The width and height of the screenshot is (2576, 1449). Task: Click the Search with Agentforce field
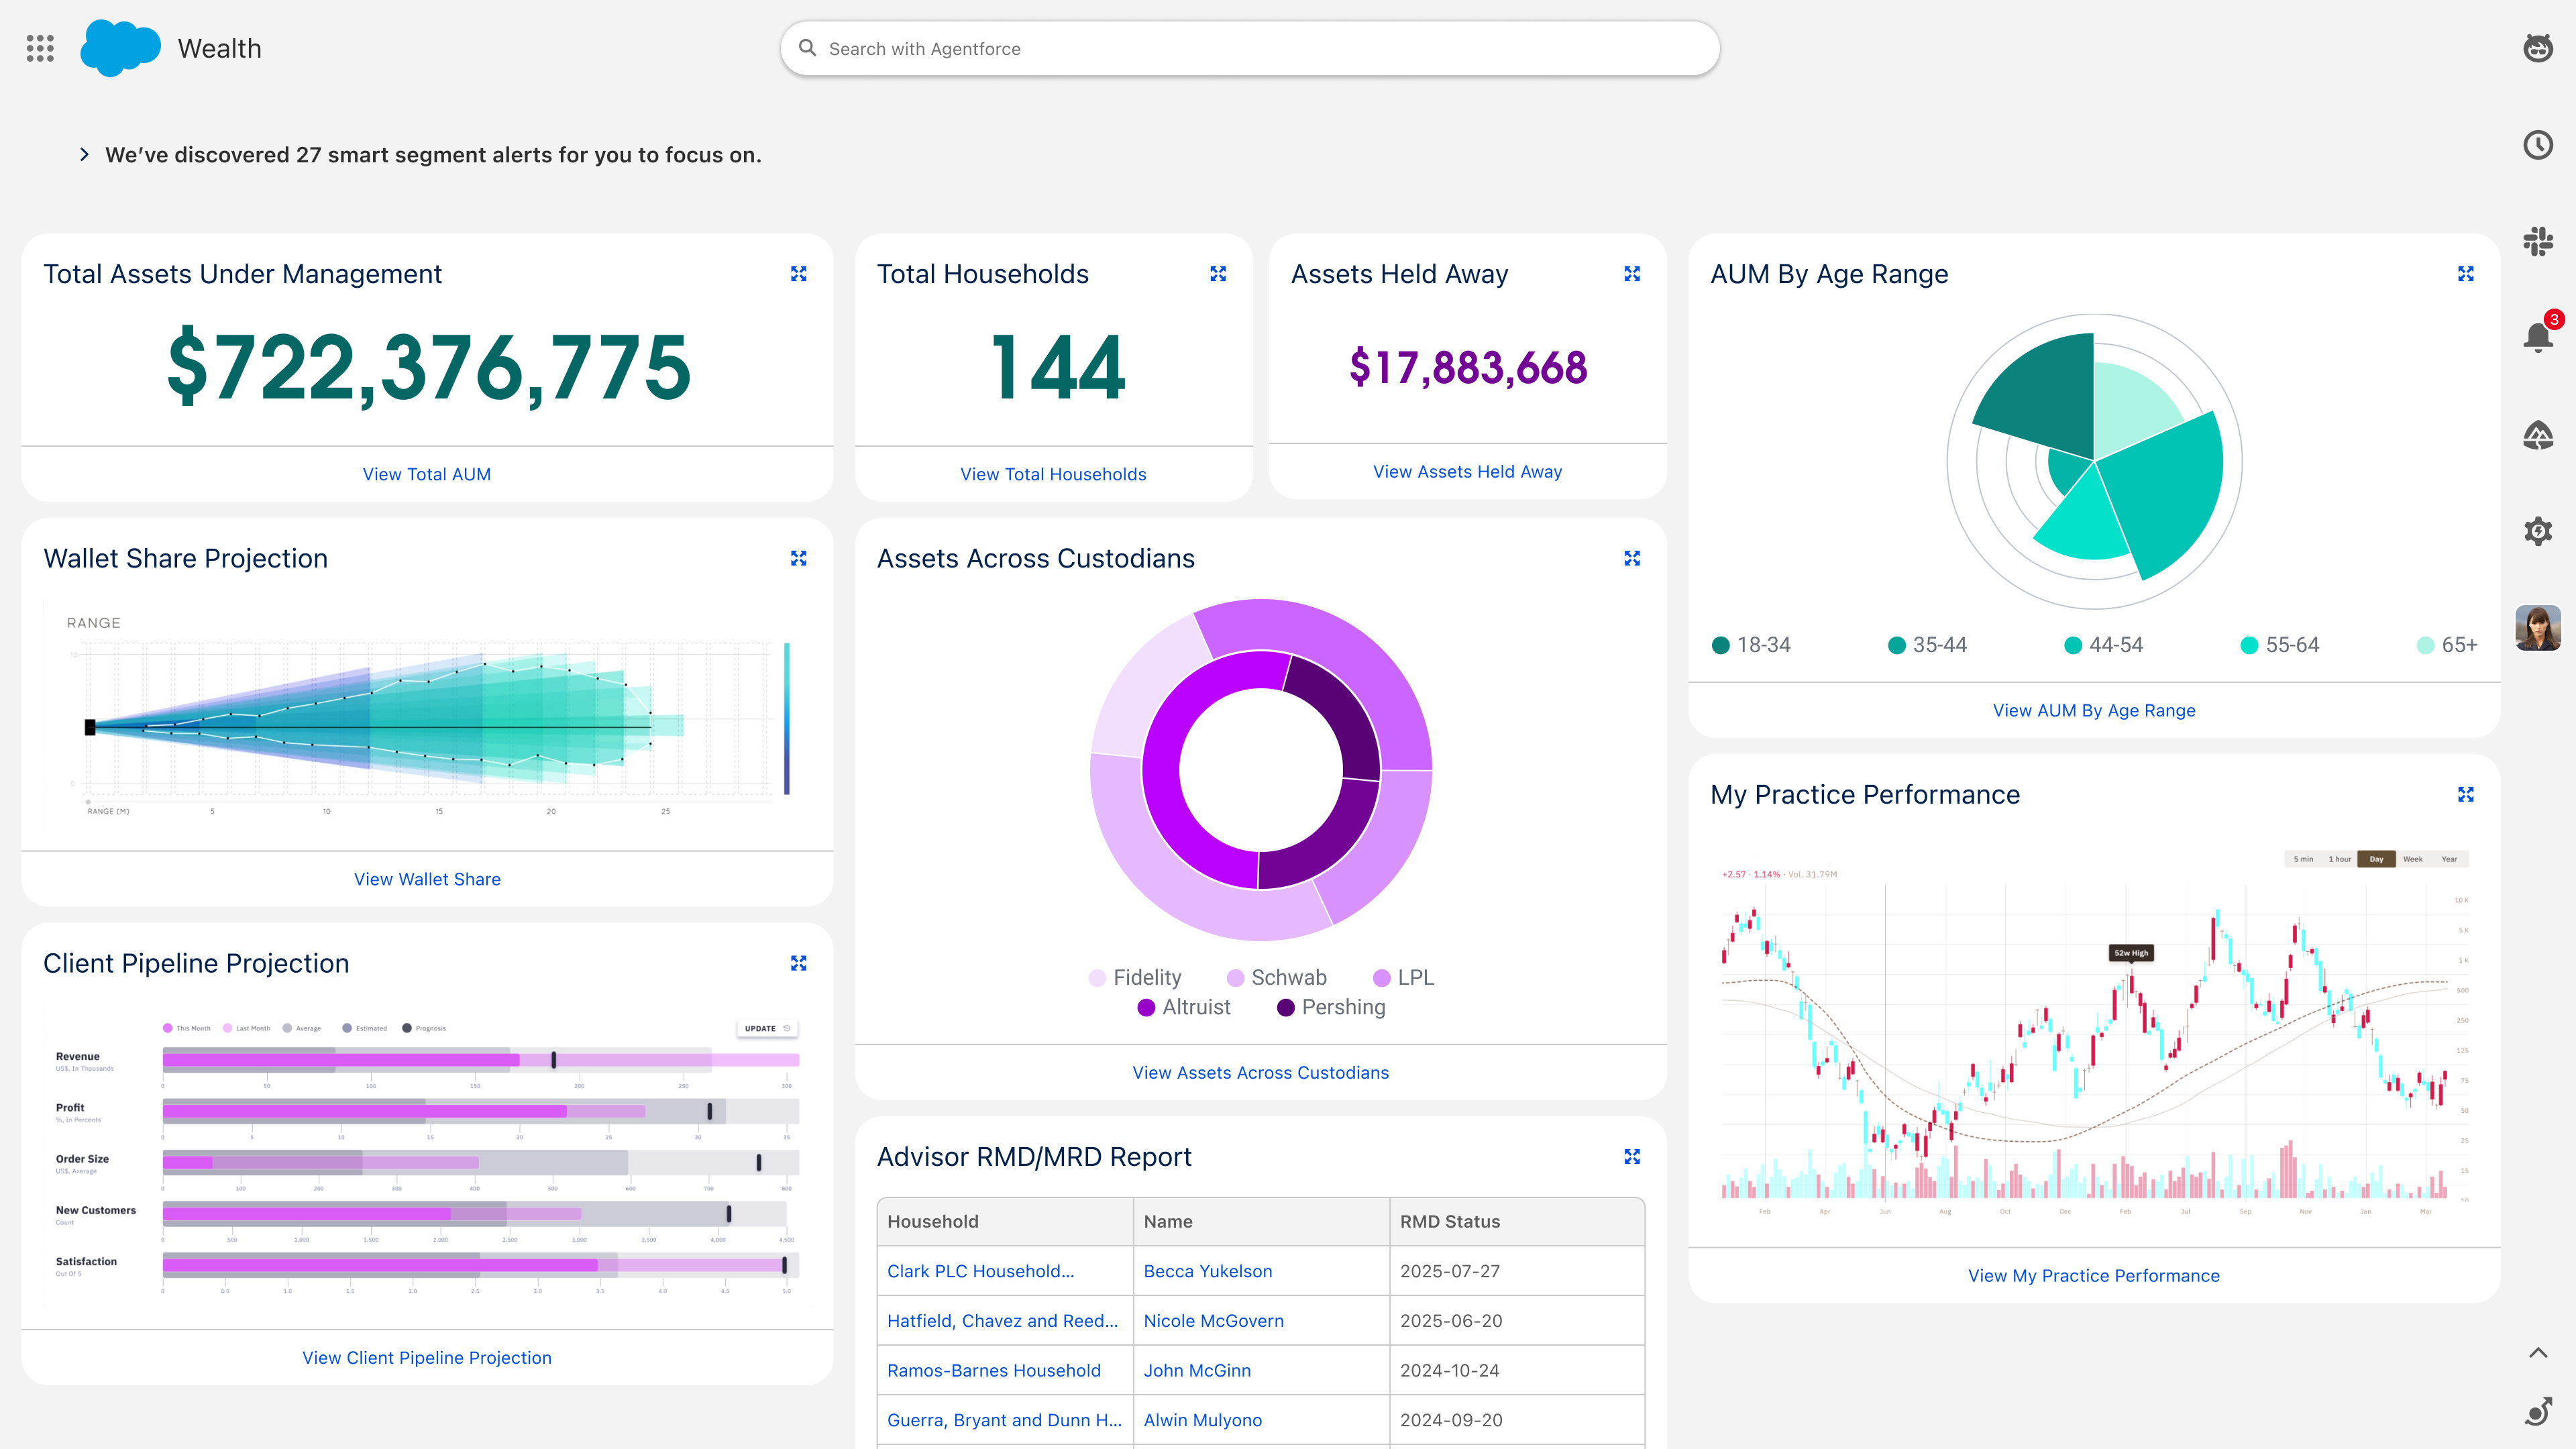tap(1250, 48)
